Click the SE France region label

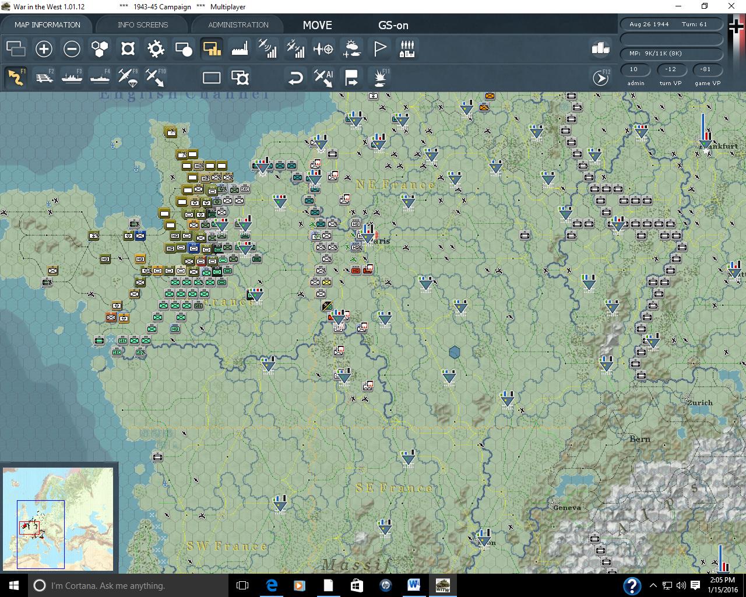pyautogui.click(x=395, y=488)
